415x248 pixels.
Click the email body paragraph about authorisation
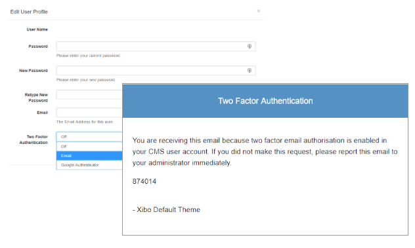click(265, 151)
